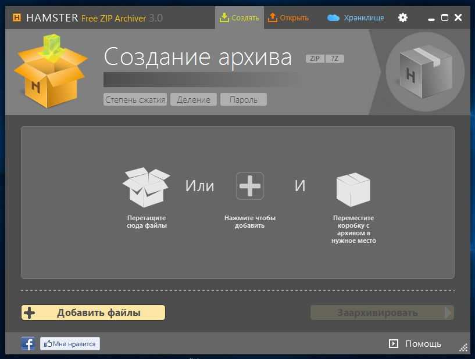The image size is (475, 359).
Task: Open the Степень сжатия options
Action: (x=135, y=100)
